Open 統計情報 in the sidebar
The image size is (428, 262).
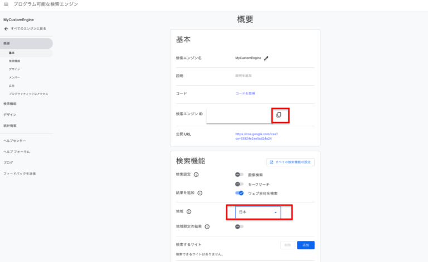point(10,126)
